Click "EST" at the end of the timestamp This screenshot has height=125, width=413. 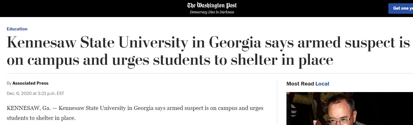point(61,93)
